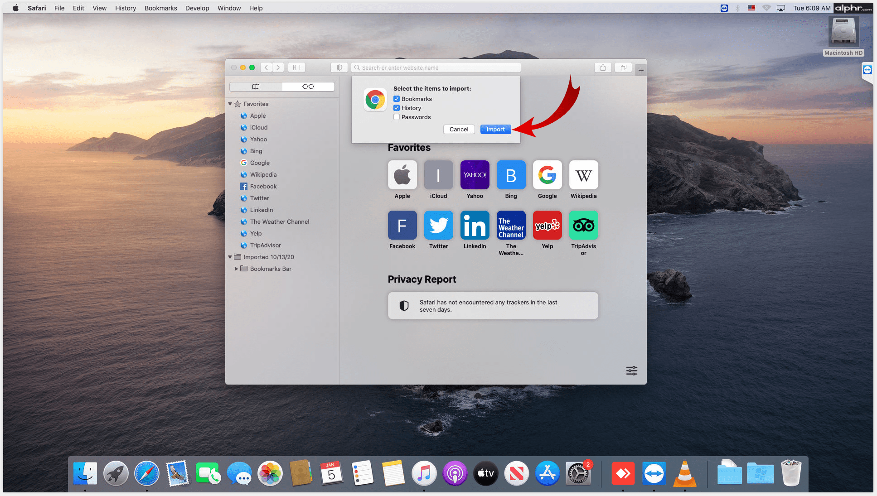Uncheck the Bookmarks checkbox

click(x=397, y=99)
